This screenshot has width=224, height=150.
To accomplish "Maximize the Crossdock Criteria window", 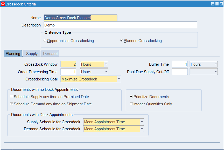I will (217, 4).
